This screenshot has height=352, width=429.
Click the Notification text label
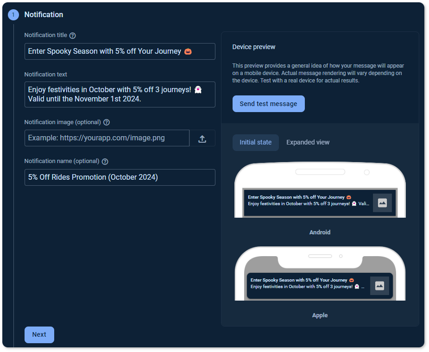pyautogui.click(x=46, y=75)
